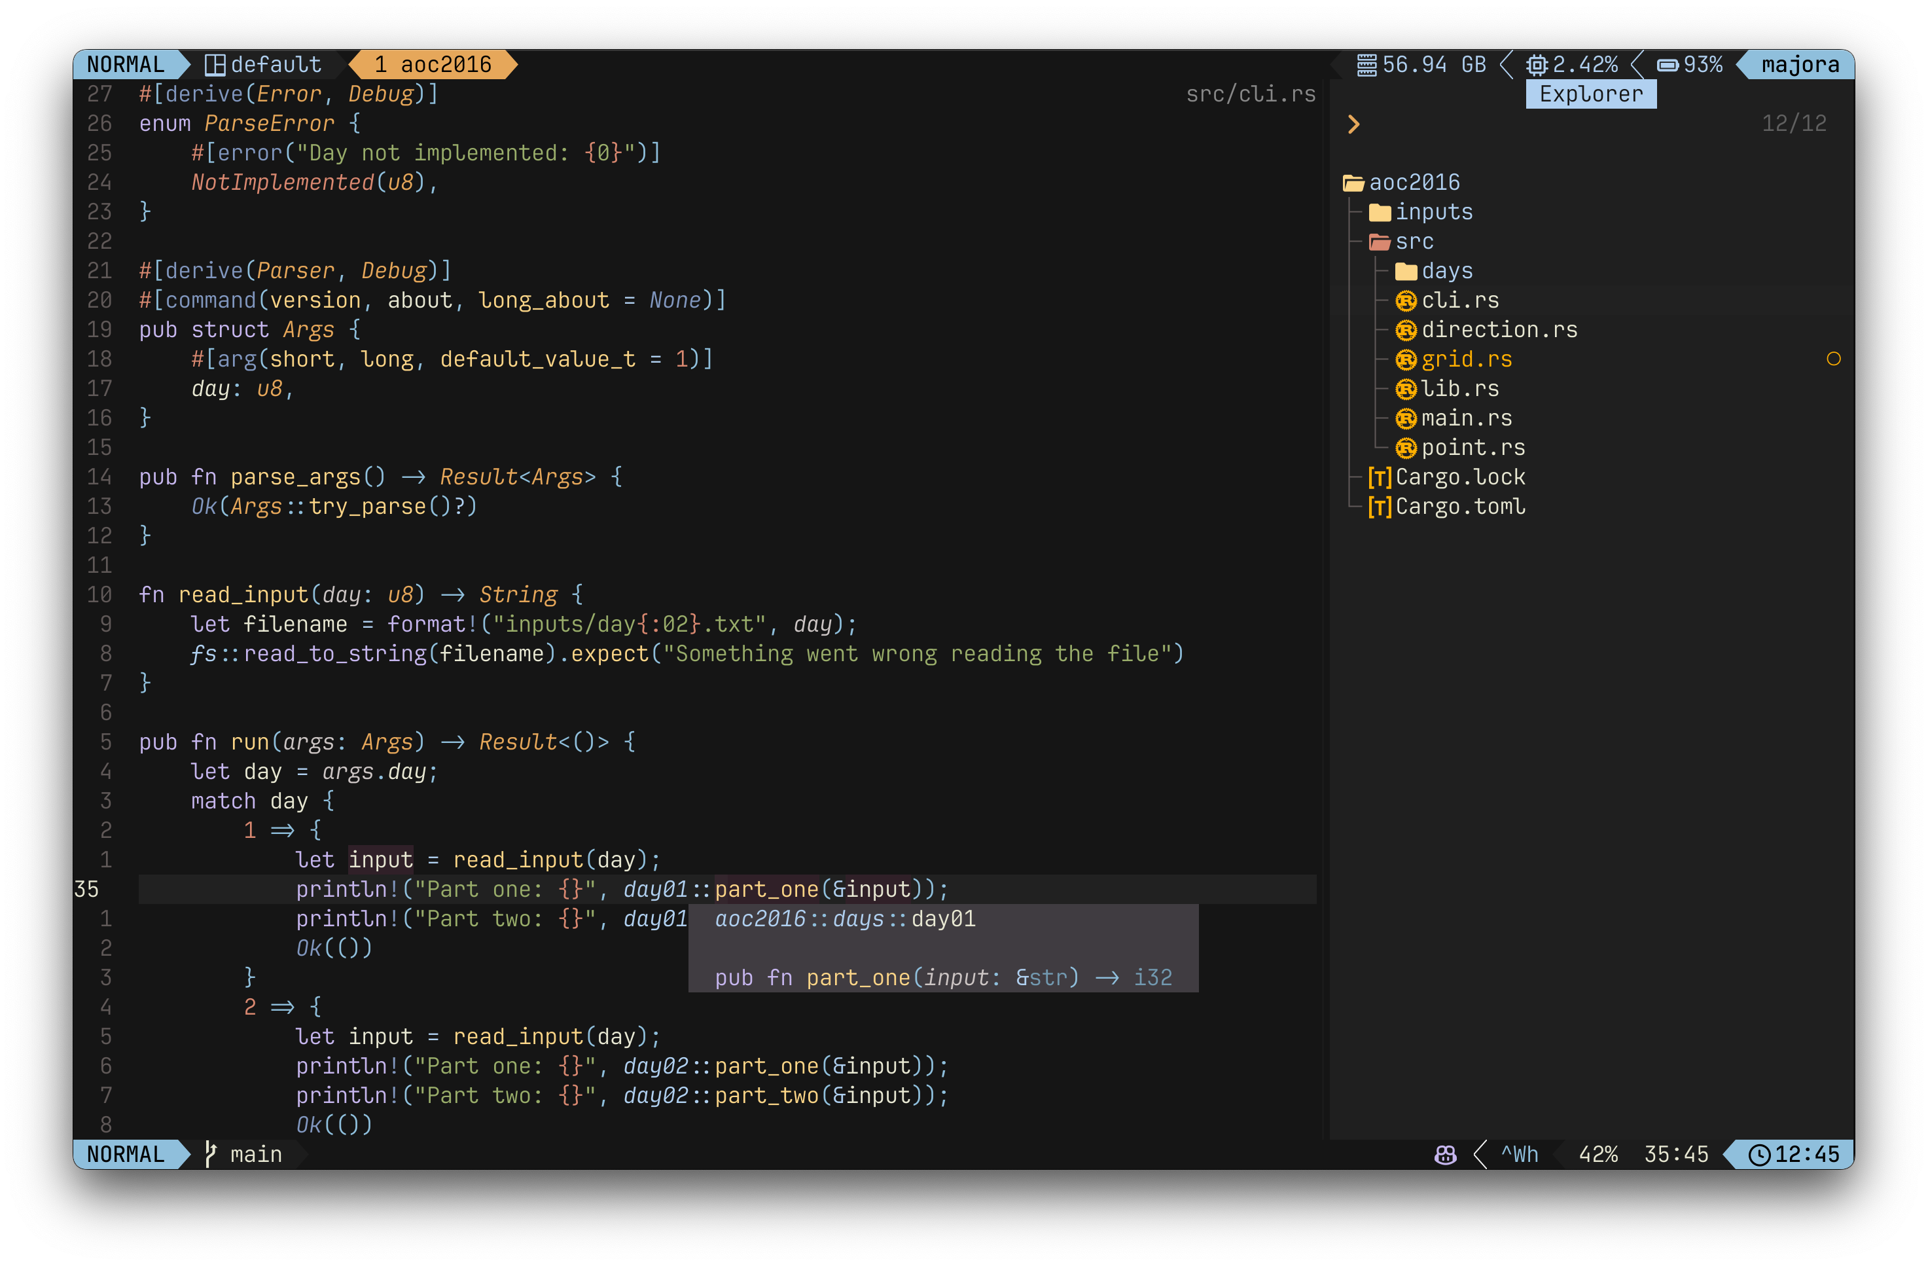Image resolution: width=1928 pixels, height=1266 pixels.
Task: Expand the days folder
Action: (x=1446, y=271)
